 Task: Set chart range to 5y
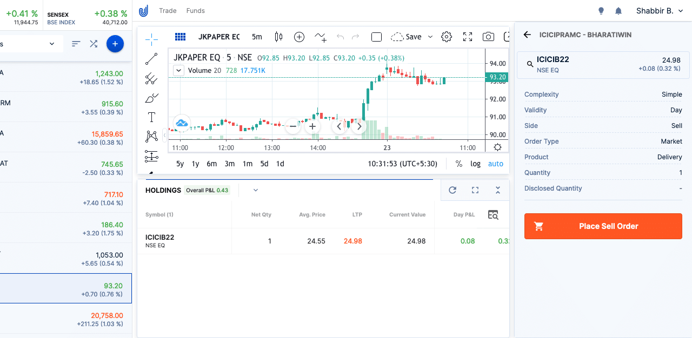point(180,164)
